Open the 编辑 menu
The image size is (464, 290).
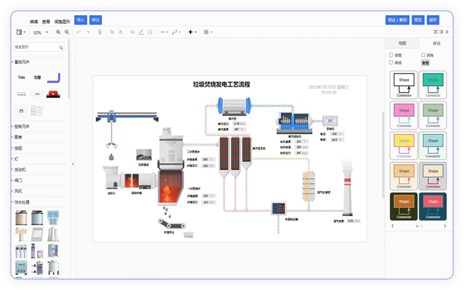(34, 21)
